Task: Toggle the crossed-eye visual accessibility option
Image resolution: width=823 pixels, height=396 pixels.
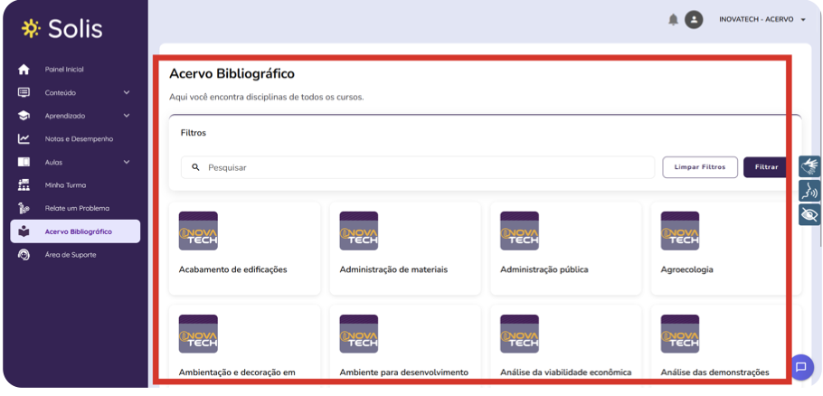Action: (809, 214)
